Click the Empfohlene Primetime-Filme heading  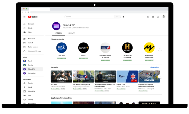pyautogui.click(x=62, y=98)
